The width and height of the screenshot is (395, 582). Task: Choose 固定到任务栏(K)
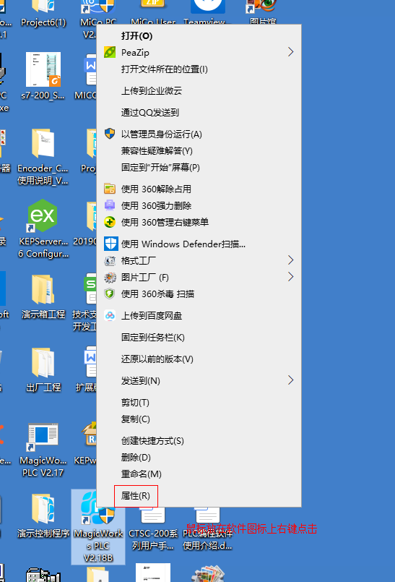tap(153, 338)
